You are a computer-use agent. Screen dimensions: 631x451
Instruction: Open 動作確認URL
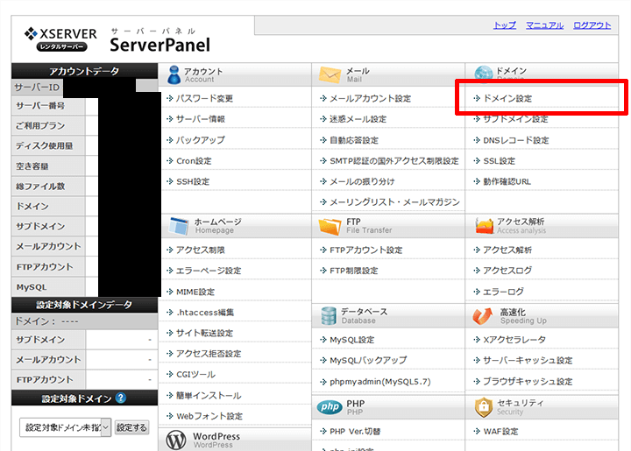(507, 181)
